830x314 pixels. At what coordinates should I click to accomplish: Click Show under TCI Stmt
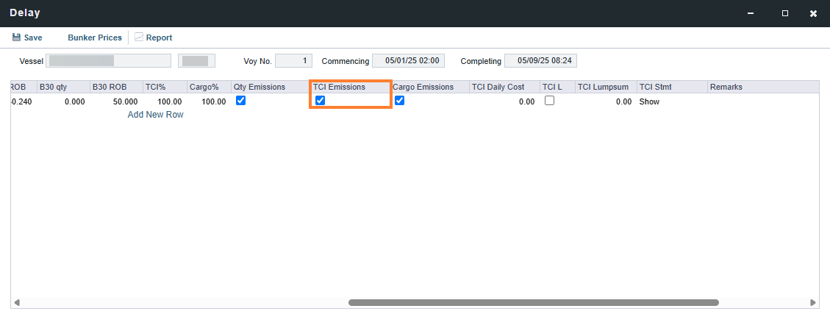649,101
